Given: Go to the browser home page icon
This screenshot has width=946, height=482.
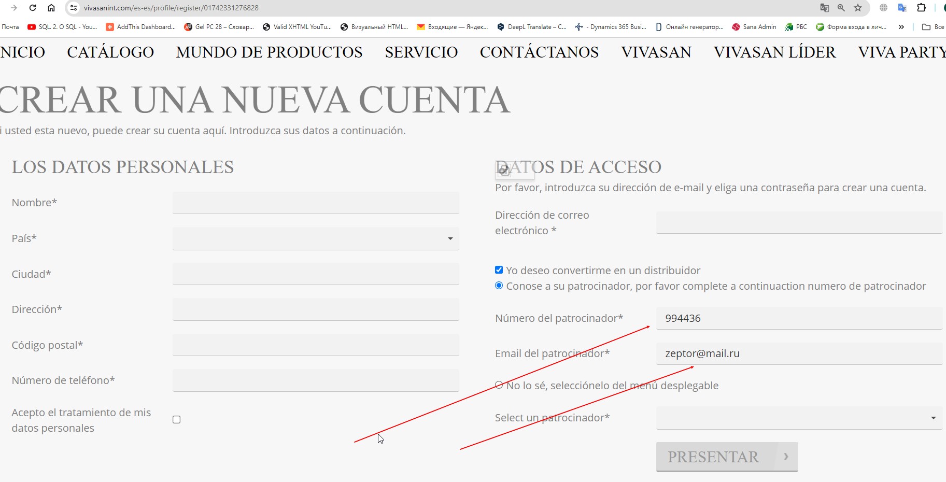Looking at the screenshot, I should click(x=51, y=8).
